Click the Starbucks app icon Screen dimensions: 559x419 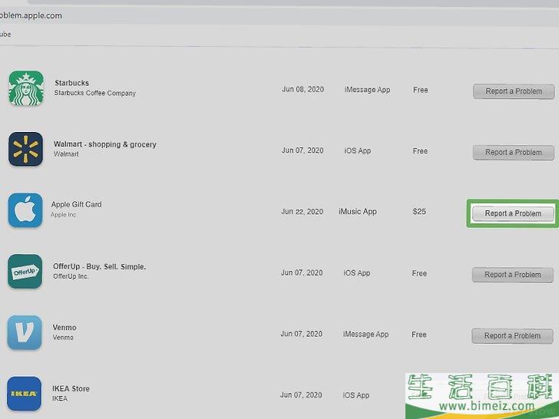click(x=26, y=88)
